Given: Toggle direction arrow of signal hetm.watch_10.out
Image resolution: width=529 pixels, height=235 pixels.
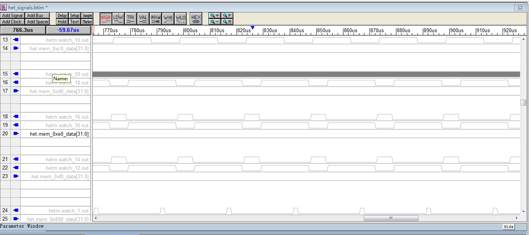Looking at the screenshot, I should click(16, 40).
